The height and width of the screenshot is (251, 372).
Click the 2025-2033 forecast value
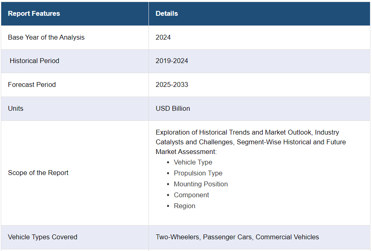pos(172,84)
